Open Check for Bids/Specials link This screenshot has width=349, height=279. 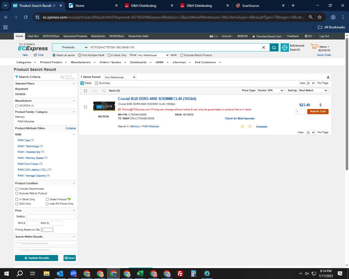point(240,119)
